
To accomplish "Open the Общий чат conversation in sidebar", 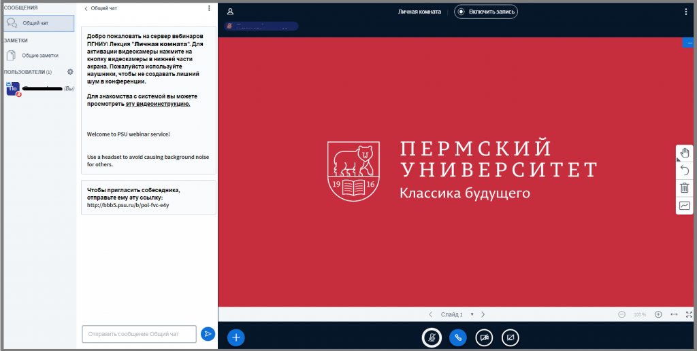I will pyautogui.click(x=39, y=23).
